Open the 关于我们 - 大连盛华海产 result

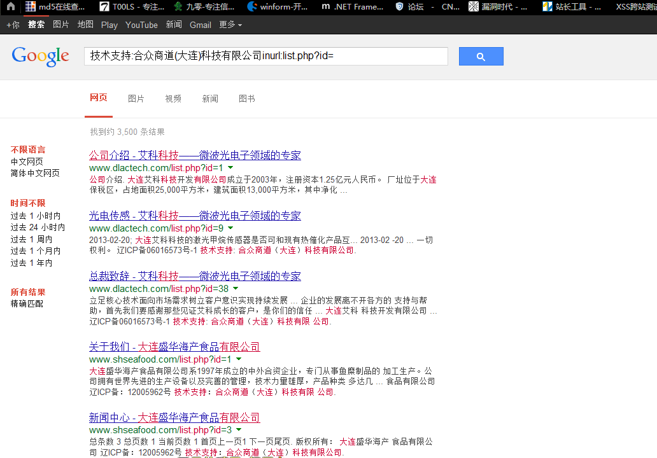pyautogui.click(x=174, y=347)
